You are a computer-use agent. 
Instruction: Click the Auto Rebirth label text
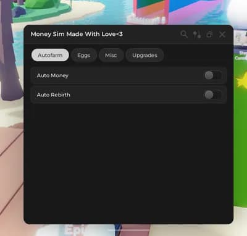pos(54,95)
